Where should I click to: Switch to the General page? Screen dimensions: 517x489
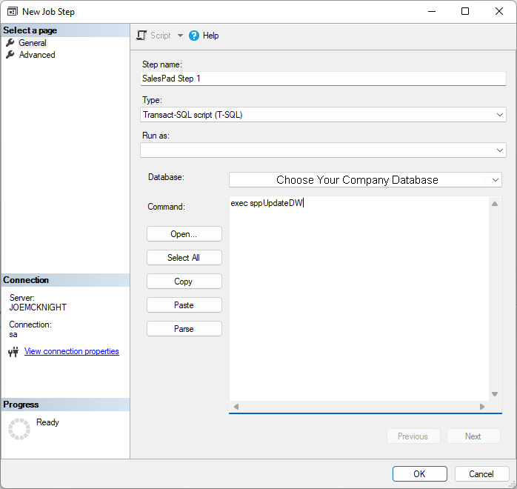pos(33,43)
